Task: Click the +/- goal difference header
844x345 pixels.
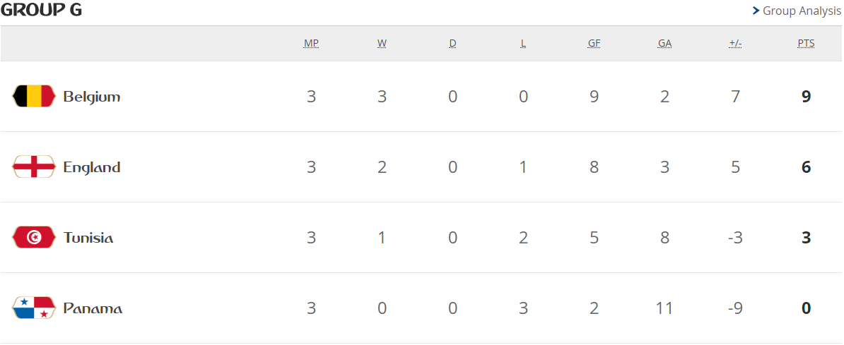Action: 735,43
